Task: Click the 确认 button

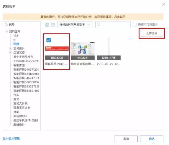Action: click(152, 139)
